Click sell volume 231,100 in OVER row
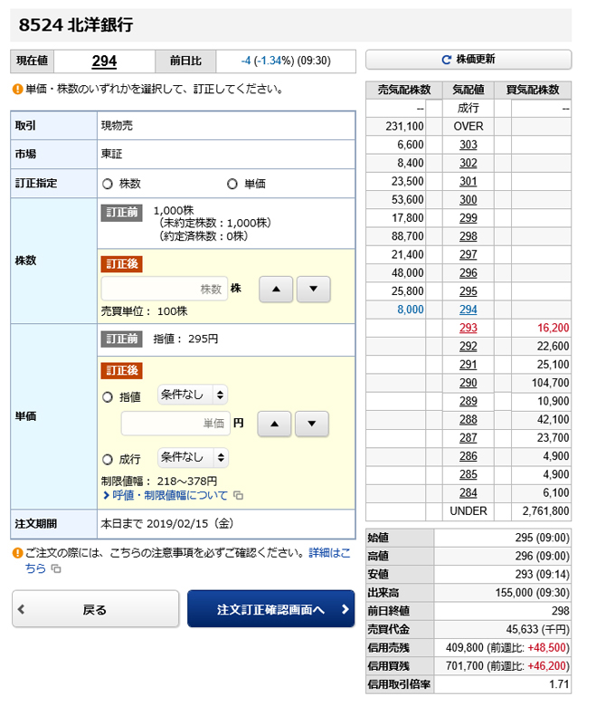This screenshot has height=706, width=615. 404,127
